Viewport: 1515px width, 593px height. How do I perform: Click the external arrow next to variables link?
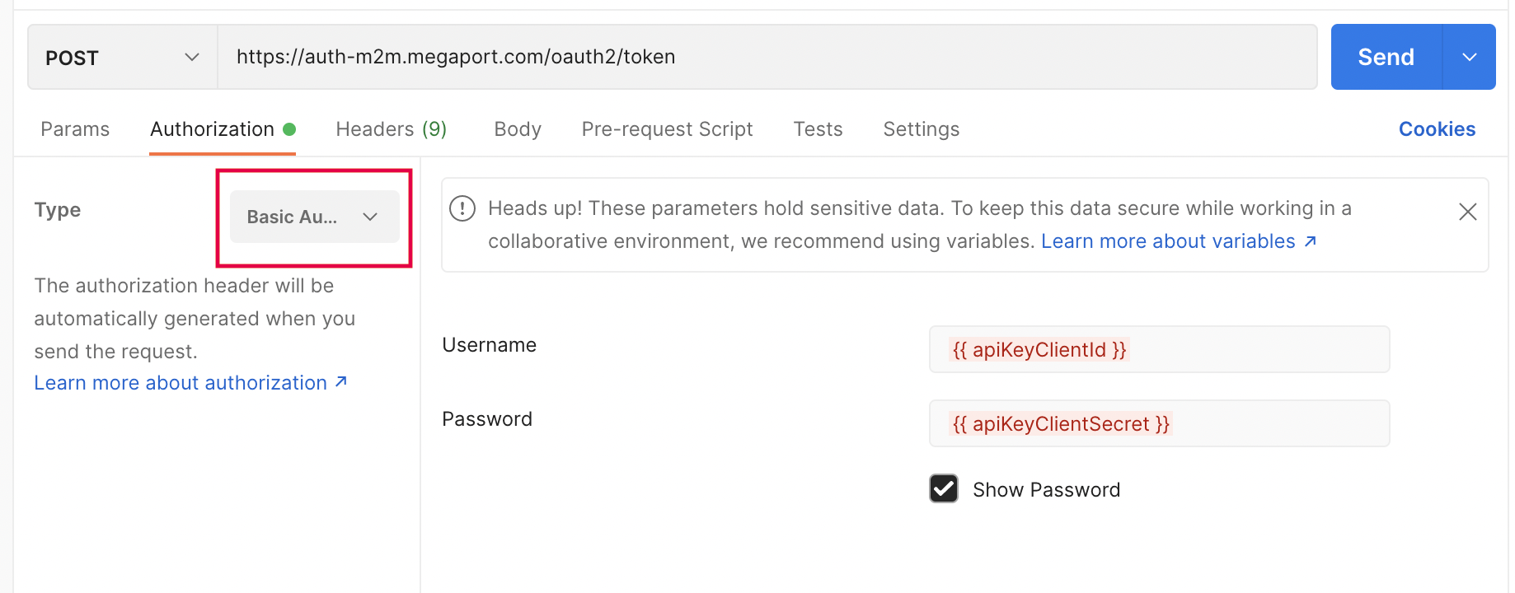[1311, 240]
